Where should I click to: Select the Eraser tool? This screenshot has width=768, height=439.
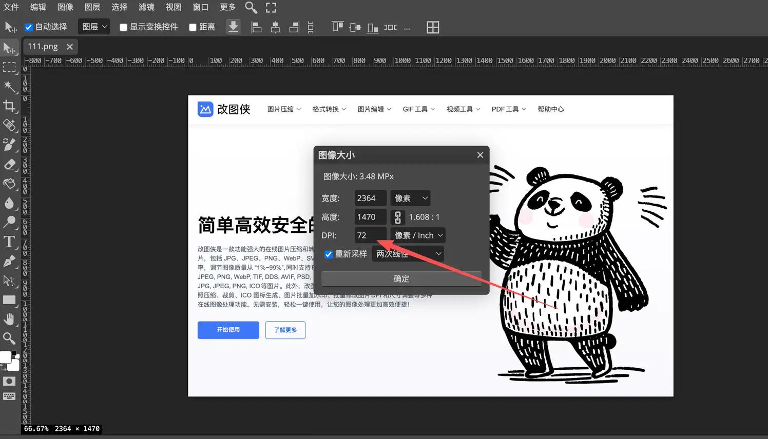pos(10,164)
